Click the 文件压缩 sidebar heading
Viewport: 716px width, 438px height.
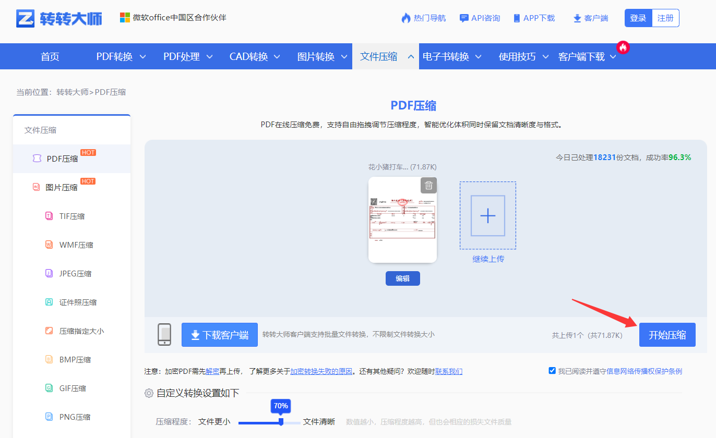[40, 130]
